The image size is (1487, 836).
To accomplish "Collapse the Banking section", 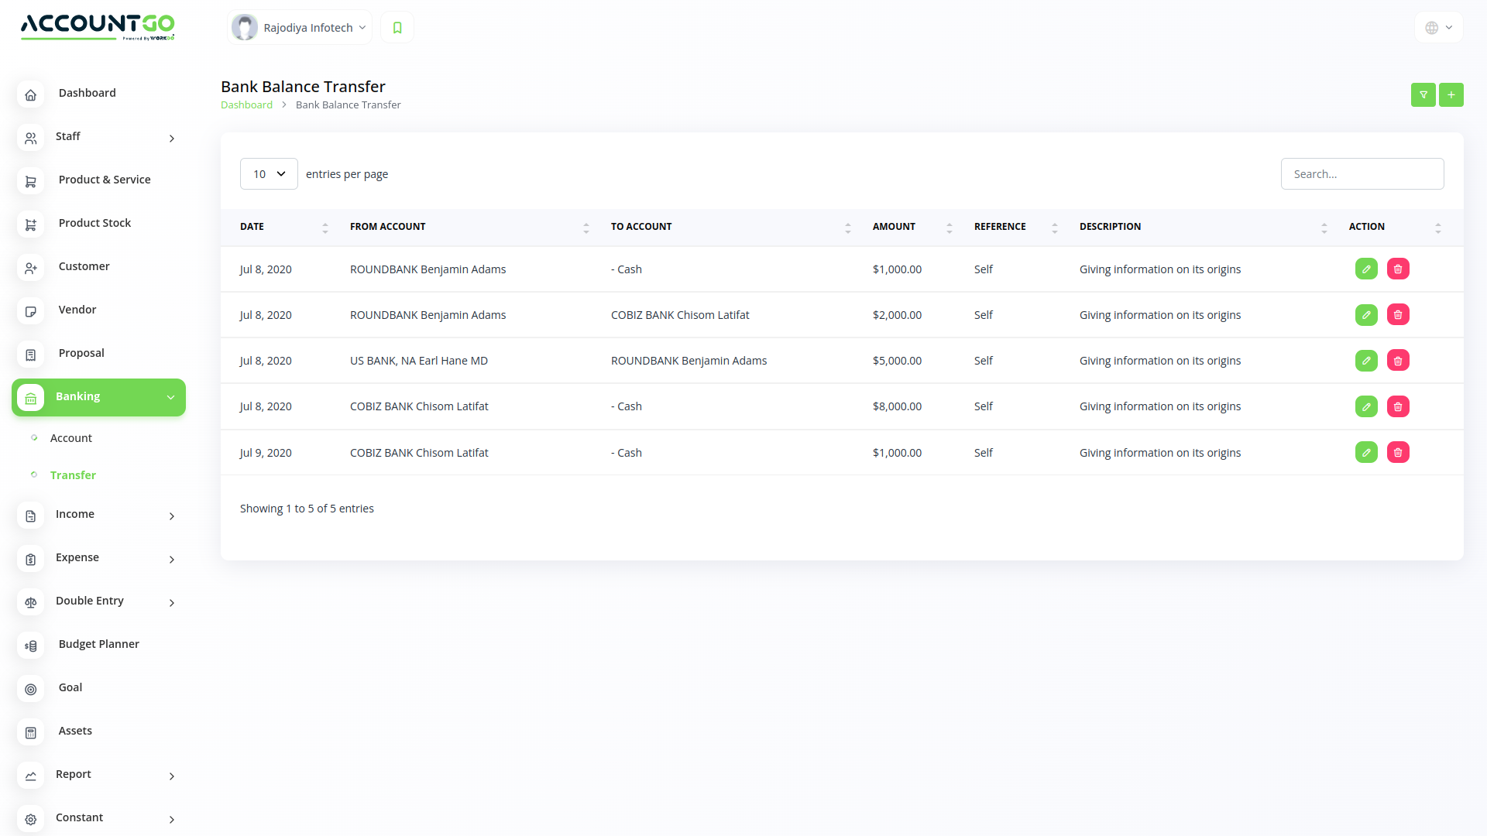I will tap(170, 397).
